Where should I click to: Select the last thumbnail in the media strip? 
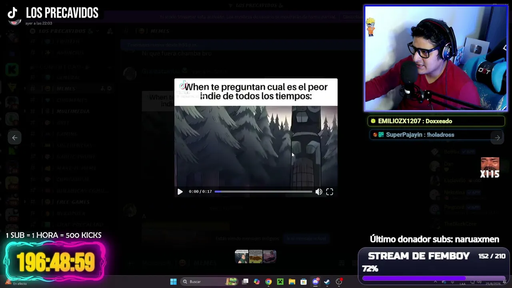269,256
